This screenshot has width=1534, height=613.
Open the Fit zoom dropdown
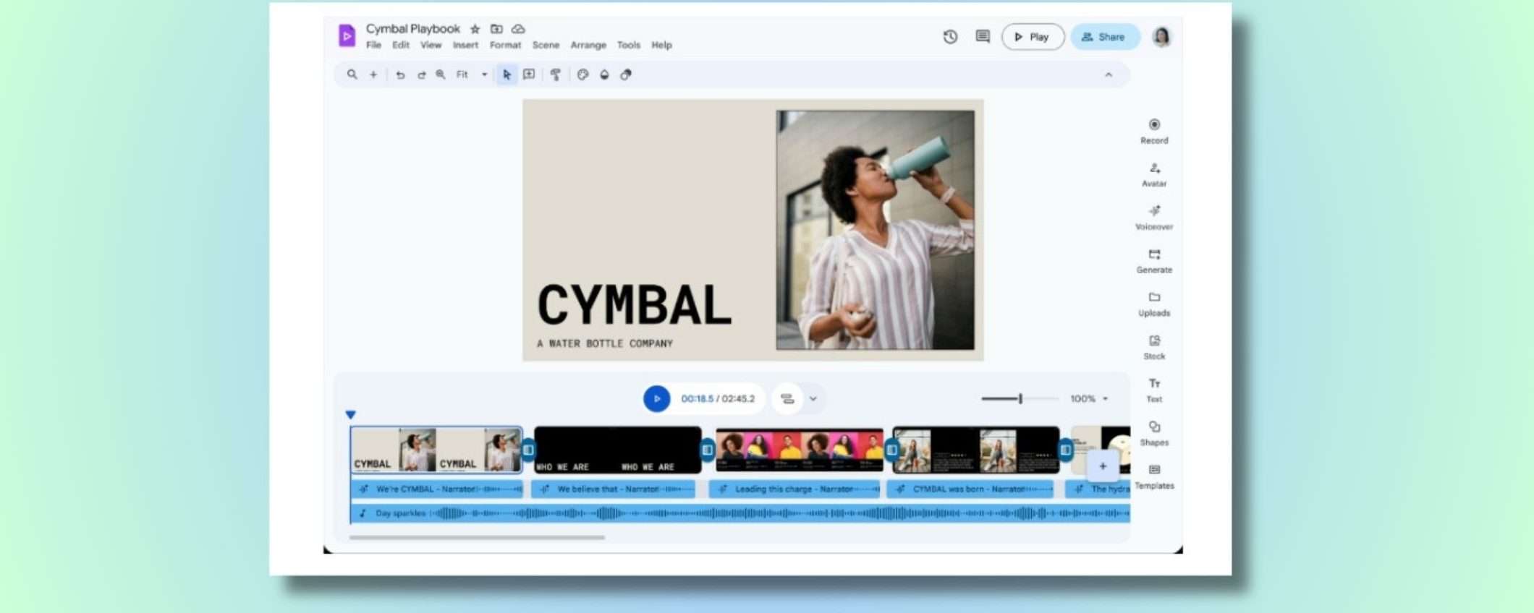coord(472,74)
